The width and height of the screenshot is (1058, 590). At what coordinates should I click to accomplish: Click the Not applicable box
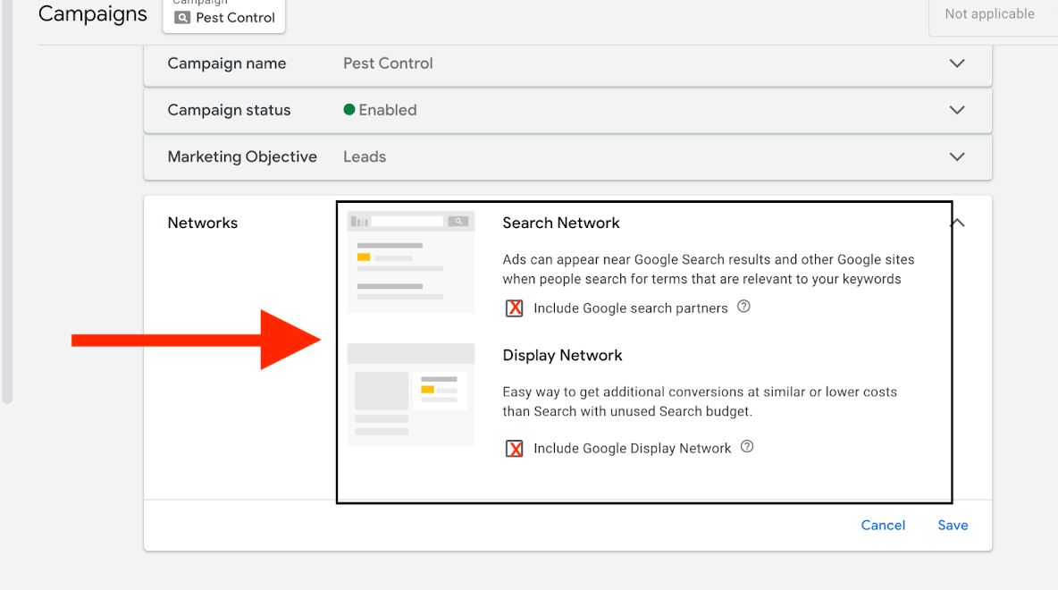(x=990, y=14)
